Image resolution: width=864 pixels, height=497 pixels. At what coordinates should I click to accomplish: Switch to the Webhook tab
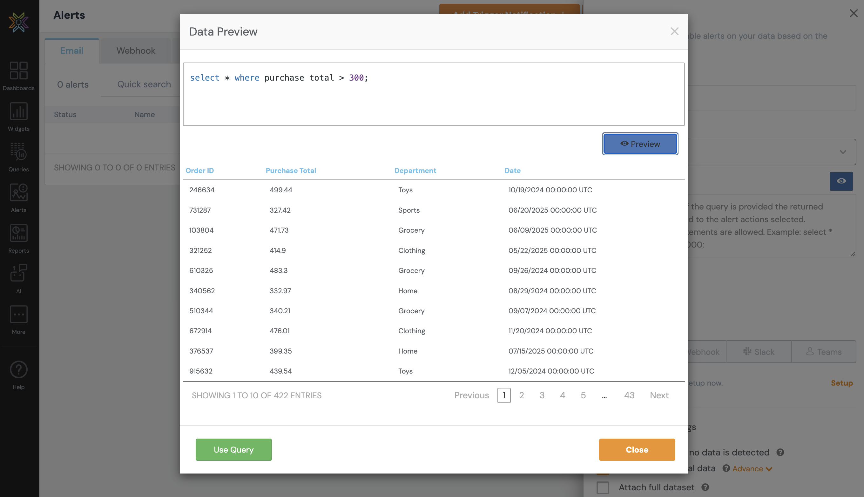click(136, 50)
